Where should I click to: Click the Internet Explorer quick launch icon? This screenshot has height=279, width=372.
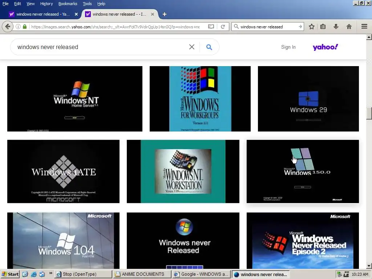tap(34, 274)
